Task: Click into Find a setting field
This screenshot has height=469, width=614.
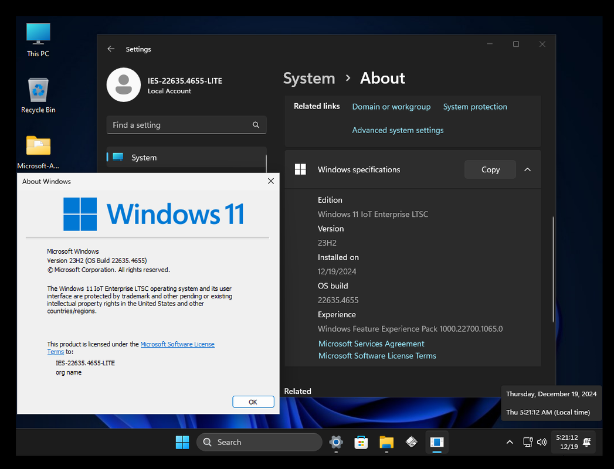Action: (x=186, y=125)
